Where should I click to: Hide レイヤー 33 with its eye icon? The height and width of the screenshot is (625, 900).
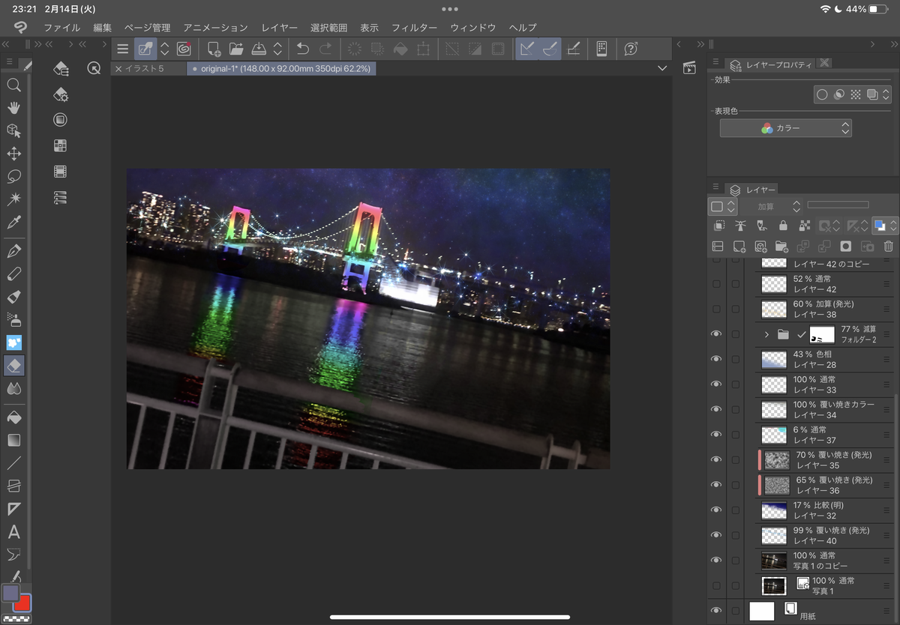point(716,384)
